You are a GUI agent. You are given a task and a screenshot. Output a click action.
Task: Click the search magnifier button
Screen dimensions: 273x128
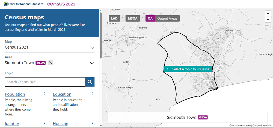90,82
